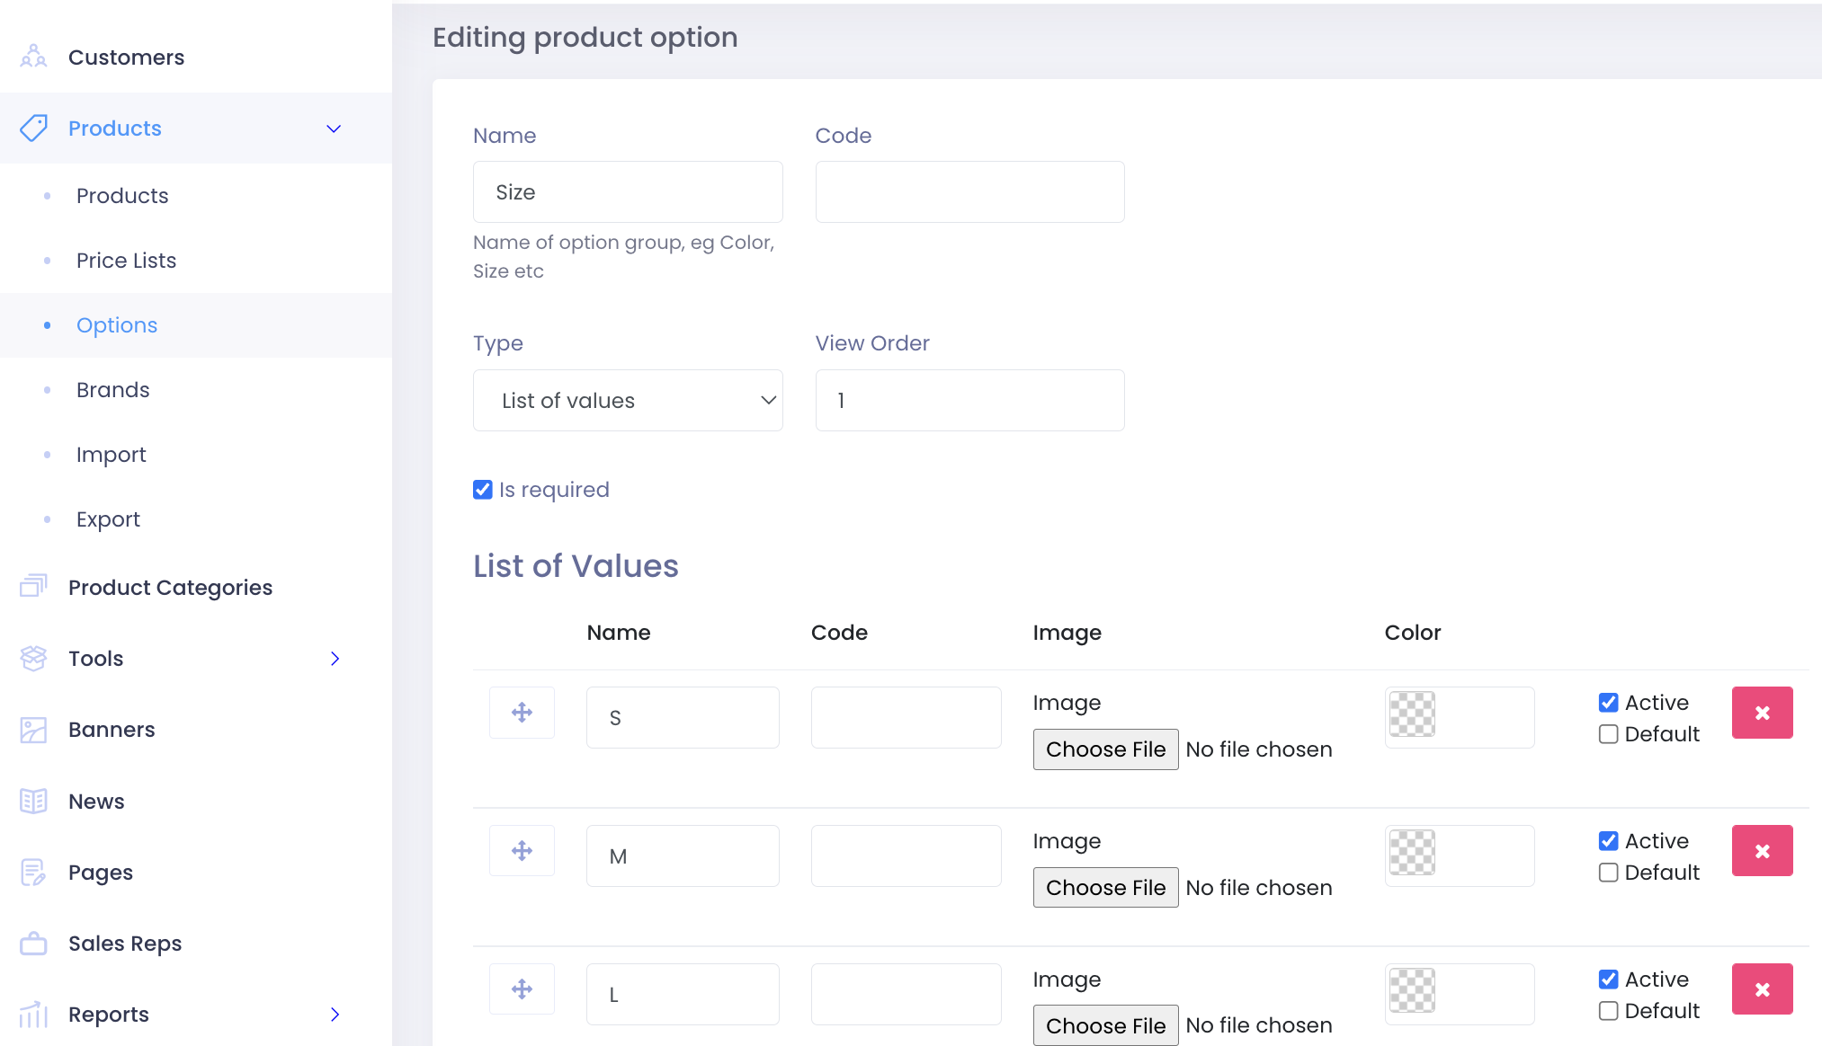Disable Active for value M

tap(1609, 840)
